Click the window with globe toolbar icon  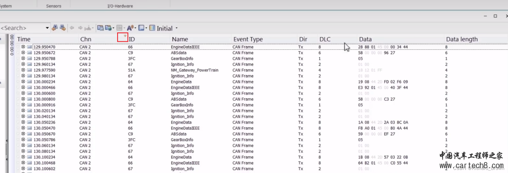109,28
